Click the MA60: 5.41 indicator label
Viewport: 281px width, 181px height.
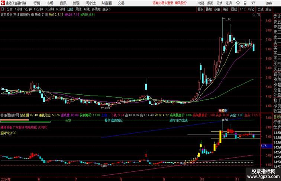tap(87, 15)
